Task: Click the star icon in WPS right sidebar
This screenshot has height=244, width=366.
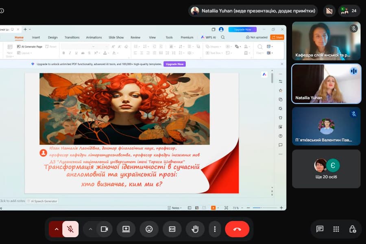Action: [280, 90]
